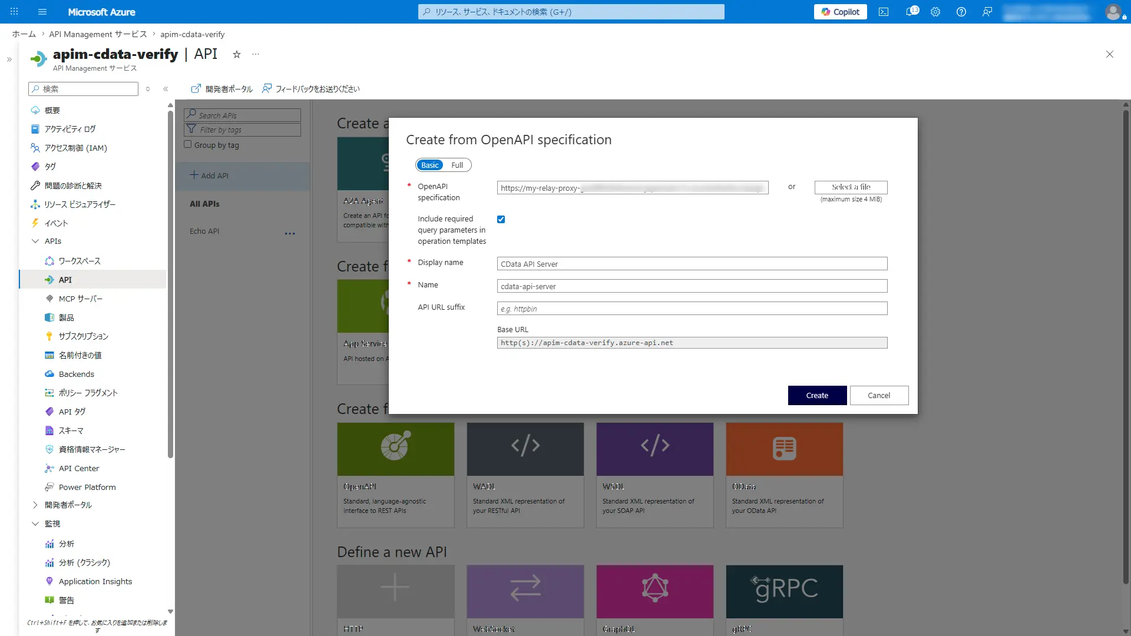This screenshot has height=636, width=1131.
Task: Open the more options ellipsis beside the title
Action: coord(256,54)
